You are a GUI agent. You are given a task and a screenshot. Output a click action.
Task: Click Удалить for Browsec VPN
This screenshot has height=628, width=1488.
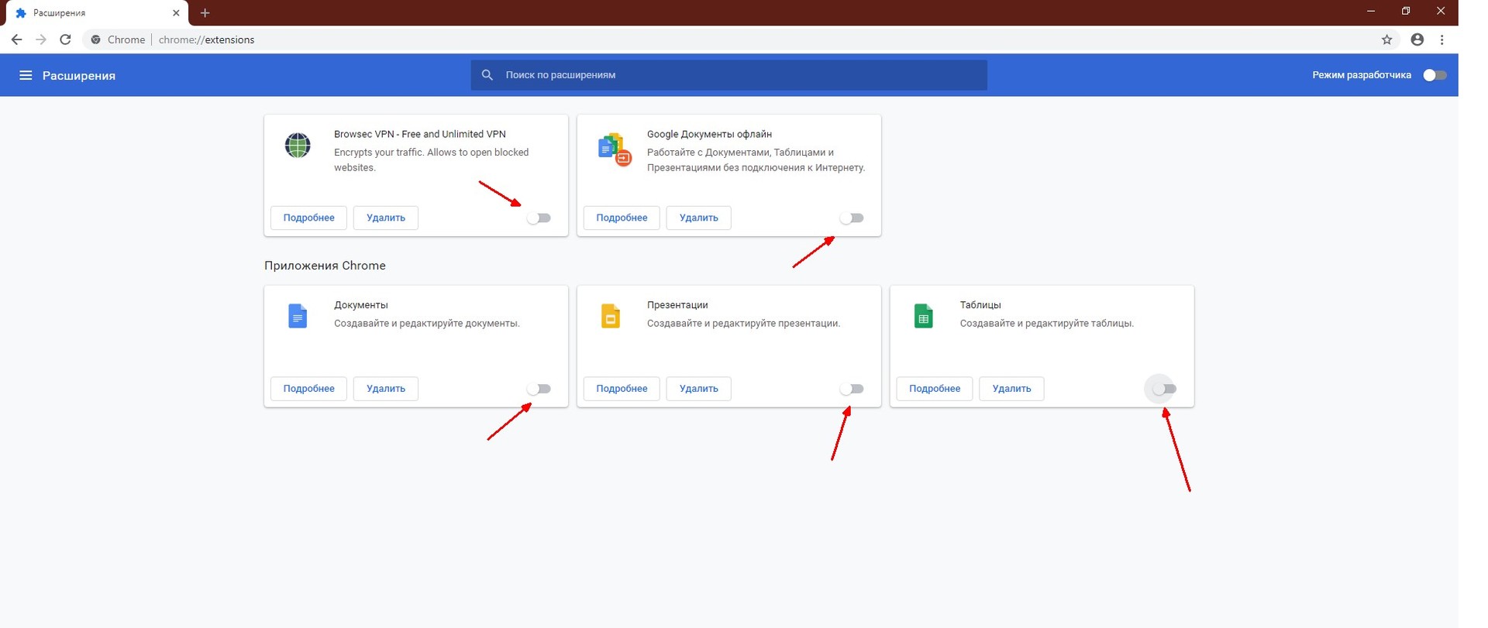(x=386, y=218)
